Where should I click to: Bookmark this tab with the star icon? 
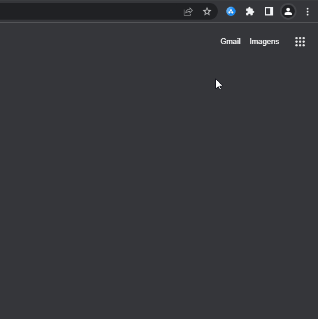[x=207, y=11]
